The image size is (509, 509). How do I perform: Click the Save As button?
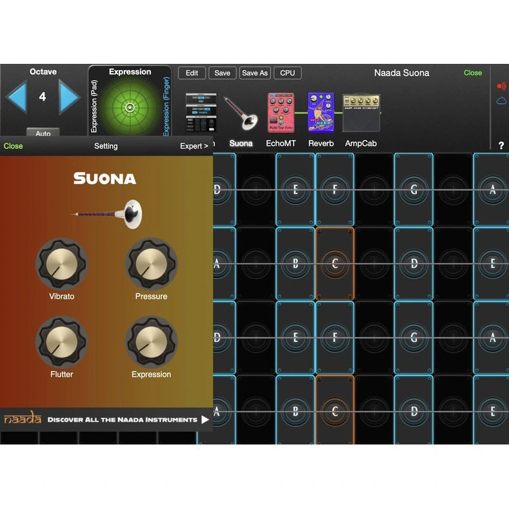[x=255, y=73]
